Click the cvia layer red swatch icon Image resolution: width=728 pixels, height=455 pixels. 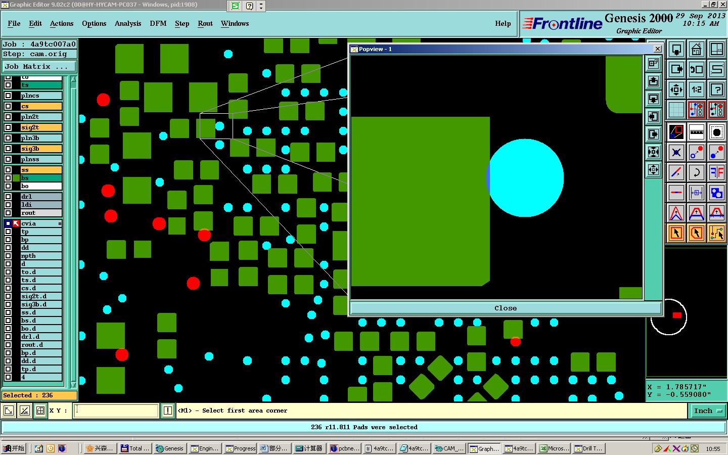(x=16, y=223)
